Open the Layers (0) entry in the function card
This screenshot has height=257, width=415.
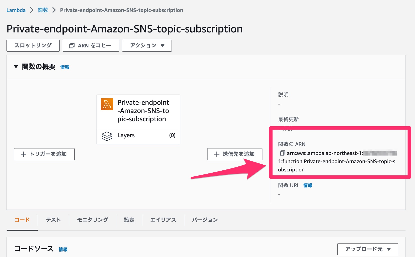126,135
